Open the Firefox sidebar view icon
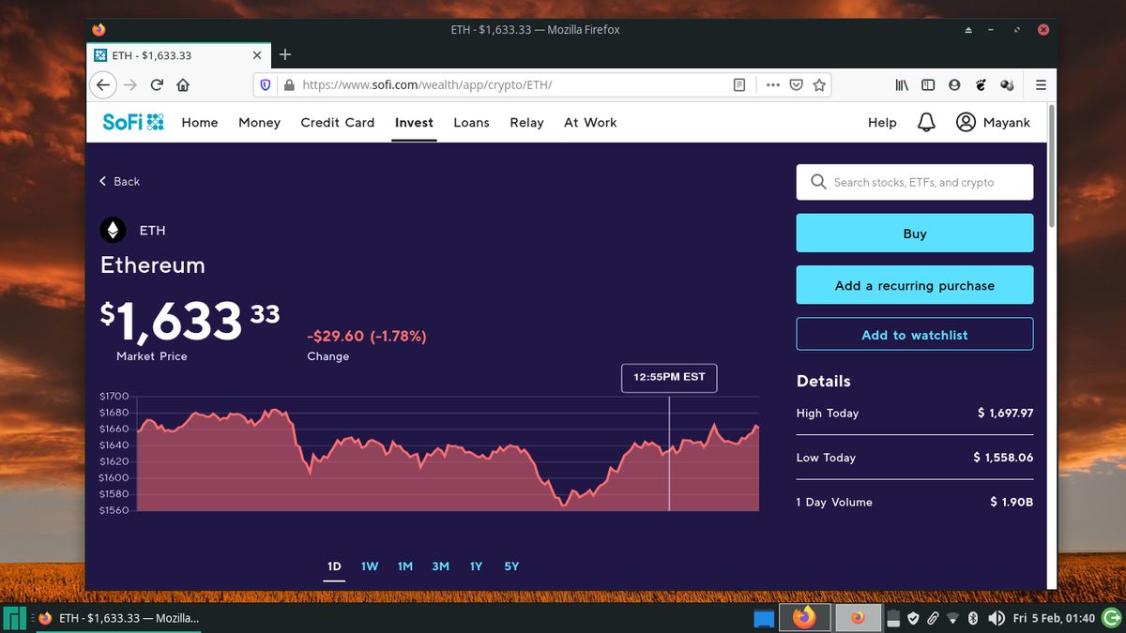This screenshot has width=1126, height=633. [927, 84]
